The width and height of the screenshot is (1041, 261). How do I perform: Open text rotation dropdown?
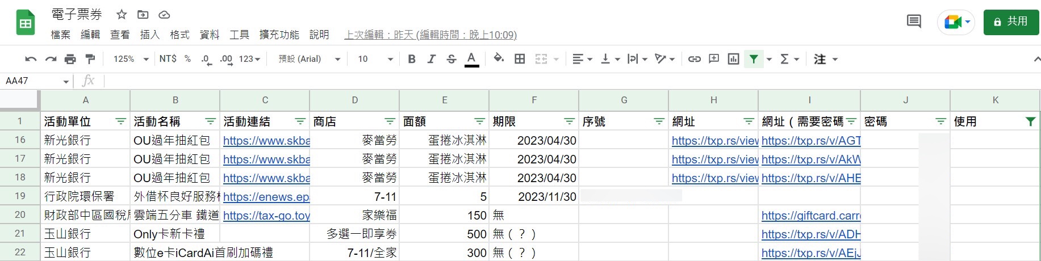pyautogui.click(x=664, y=59)
